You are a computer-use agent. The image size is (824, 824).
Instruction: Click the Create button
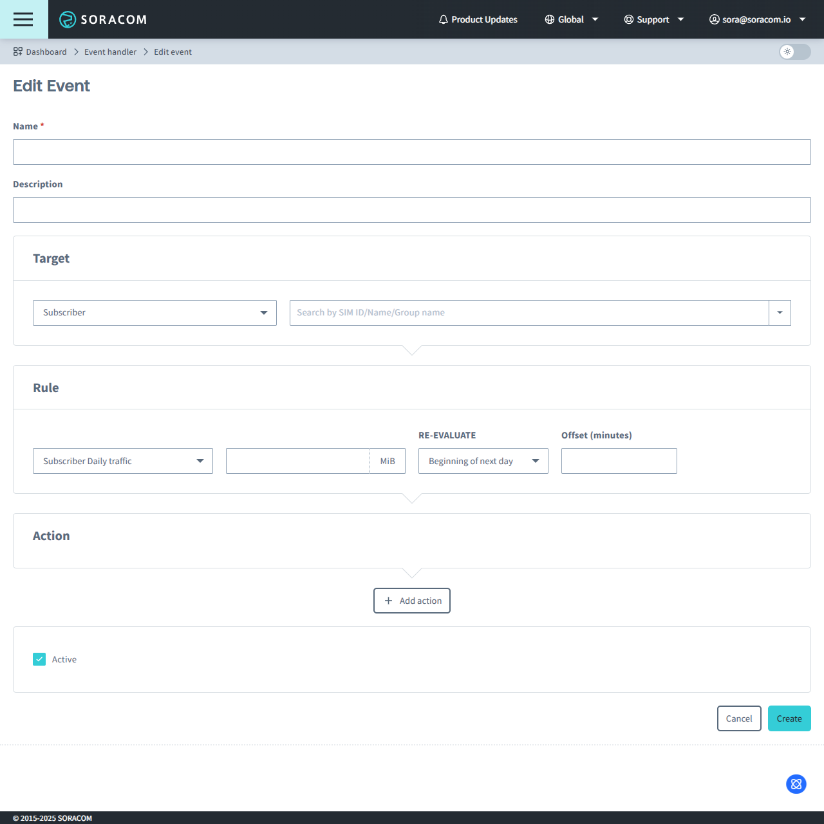pos(789,718)
